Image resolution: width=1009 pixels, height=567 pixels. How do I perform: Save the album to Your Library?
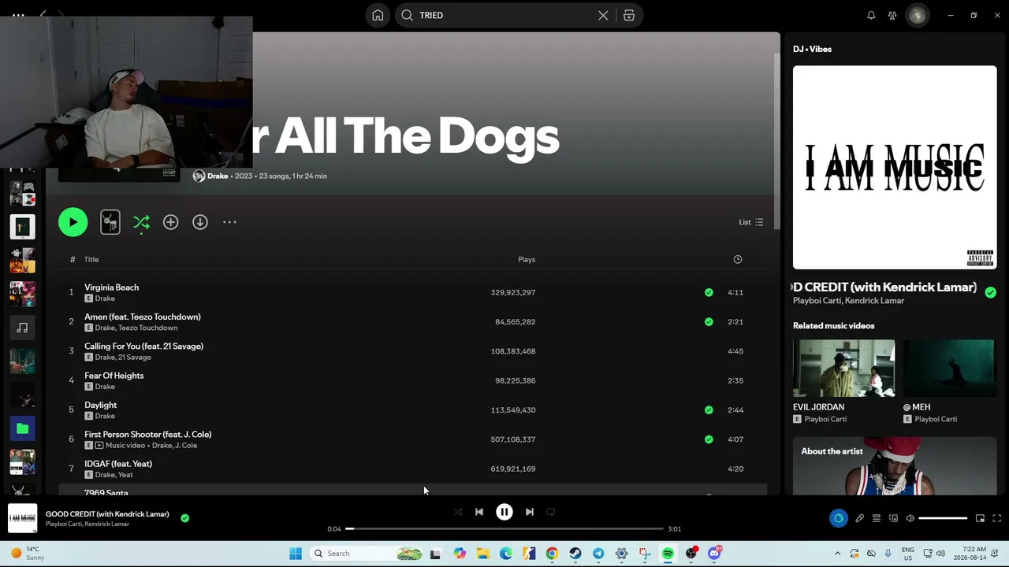[x=170, y=222]
